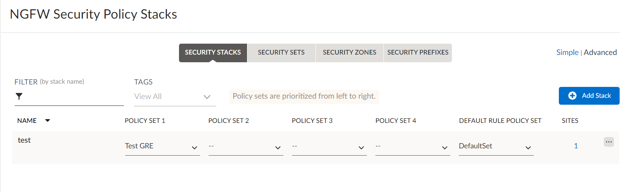The width and height of the screenshot is (620, 192).
Task: Click the funnel filter icon
Action: tap(19, 96)
